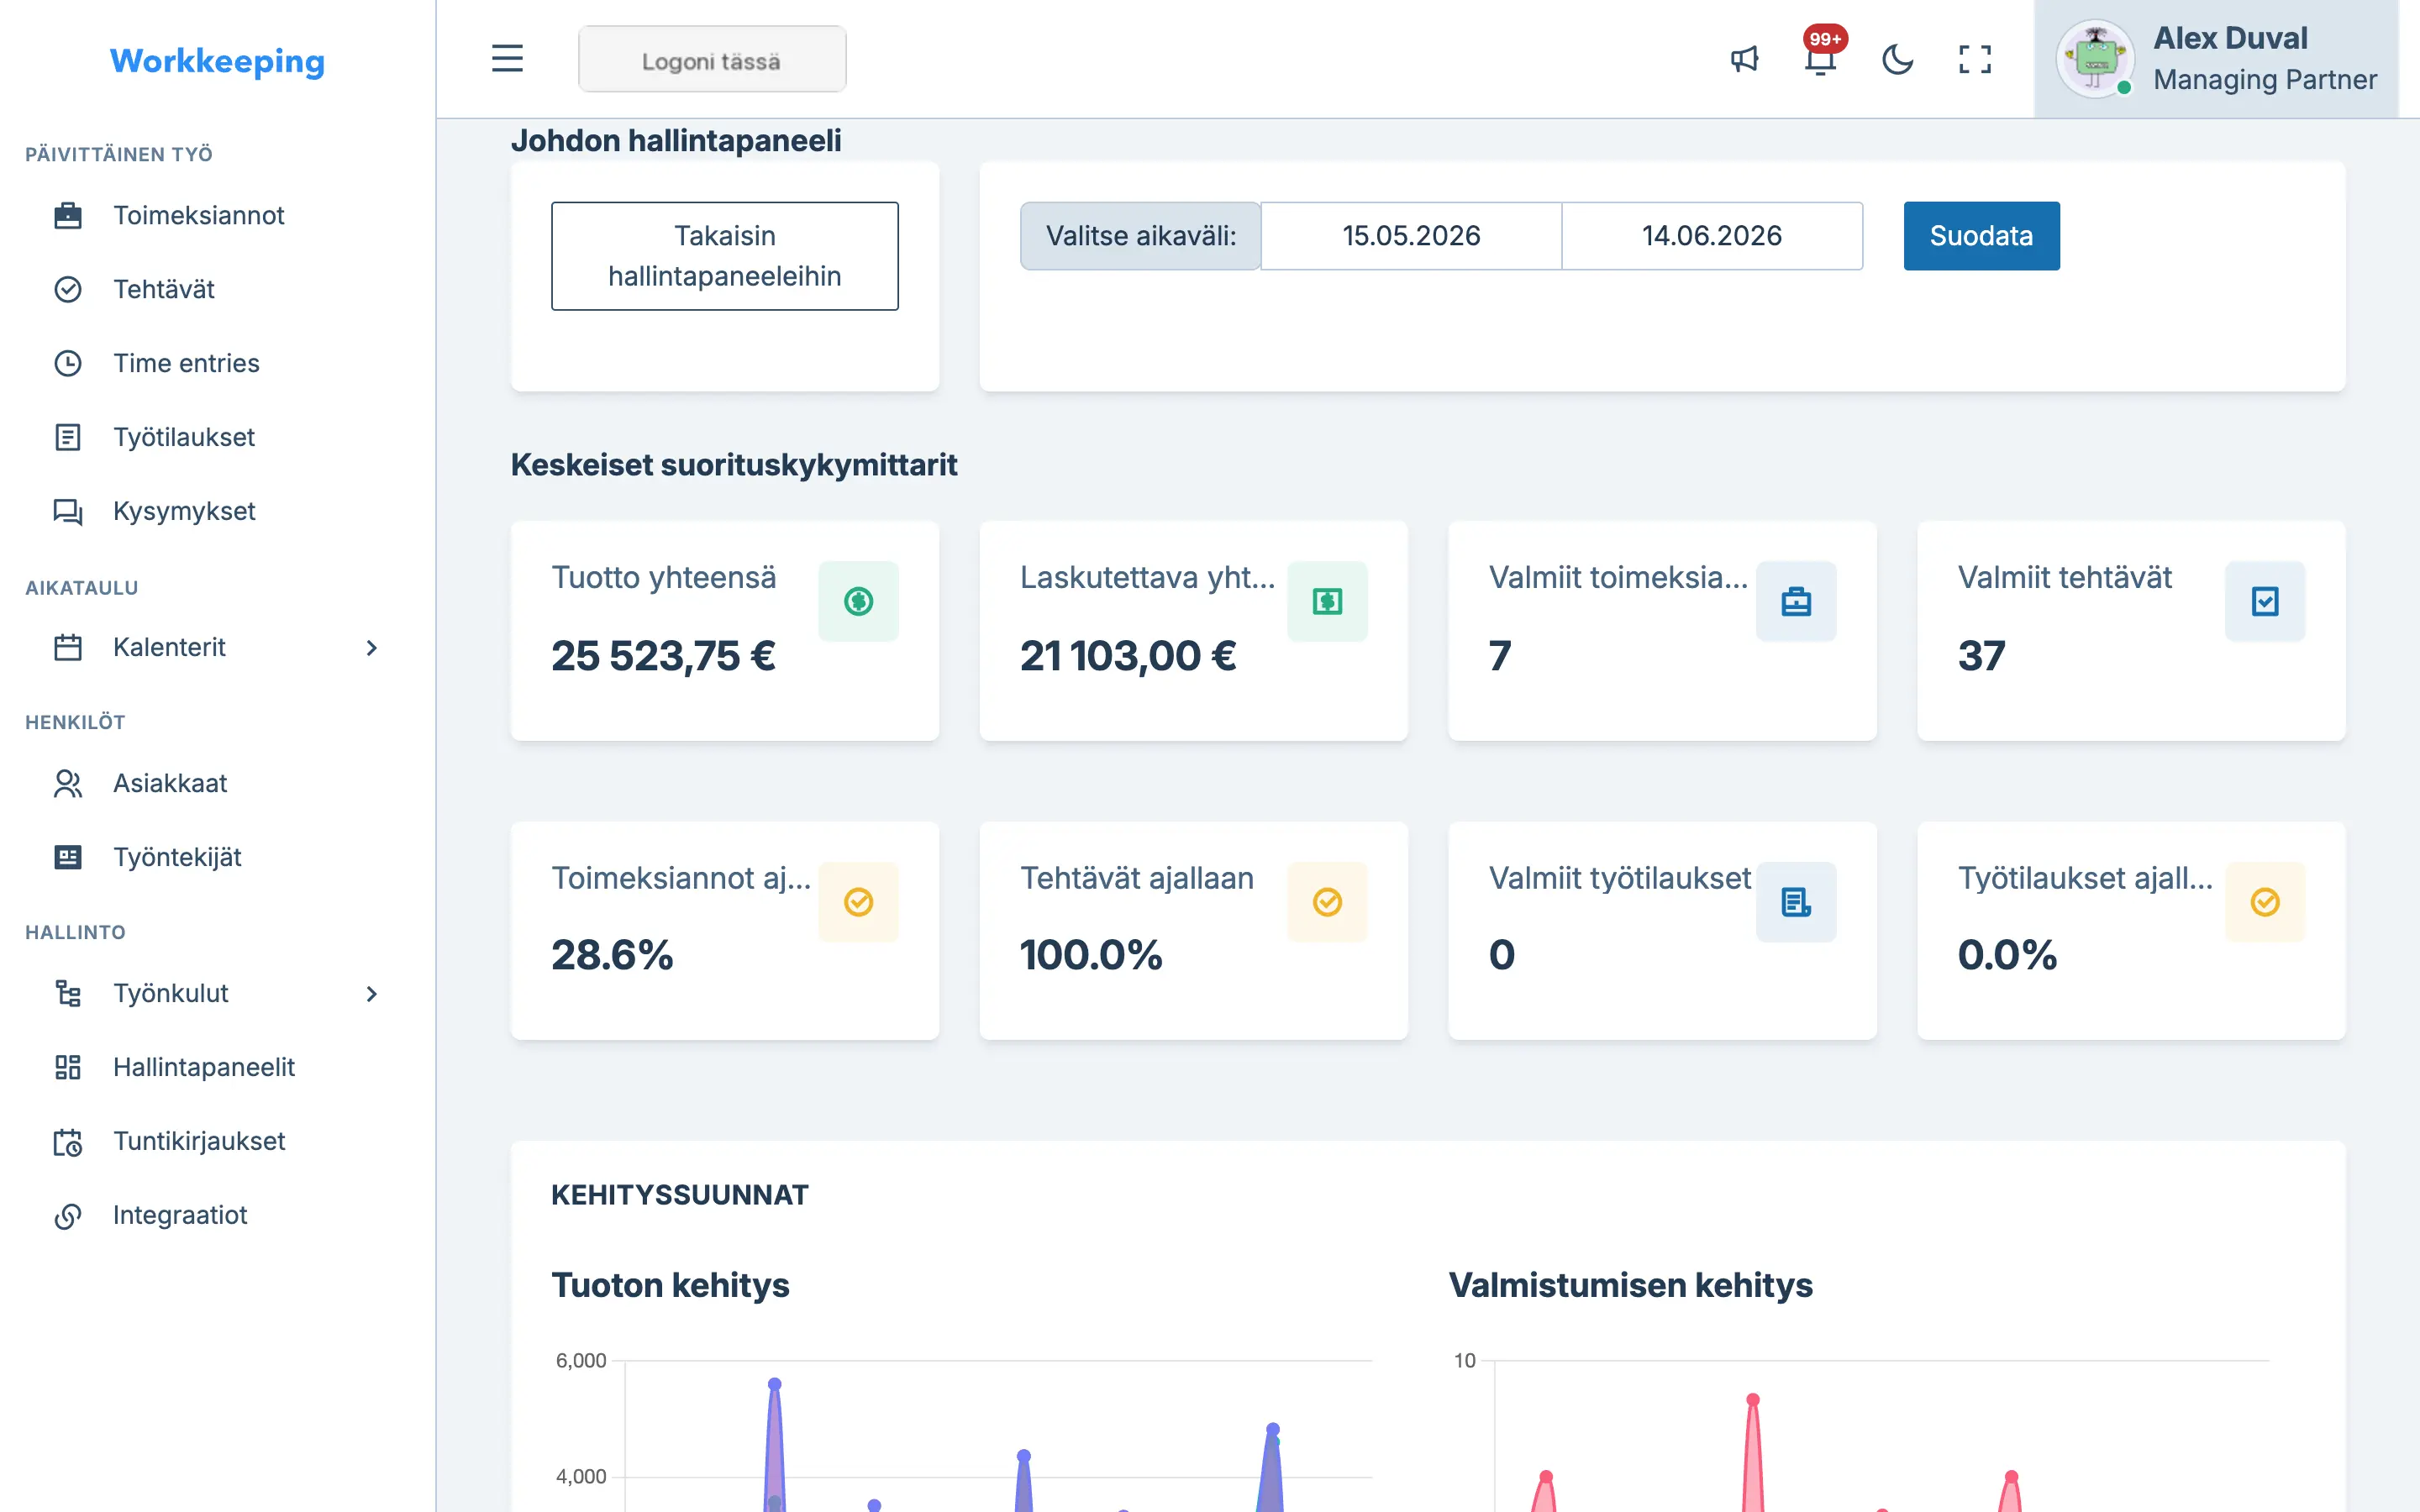The height and width of the screenshot is (1512, 2420).
Task: Click the Toimeksiannot briefcase icon
Action: (68, 215)
